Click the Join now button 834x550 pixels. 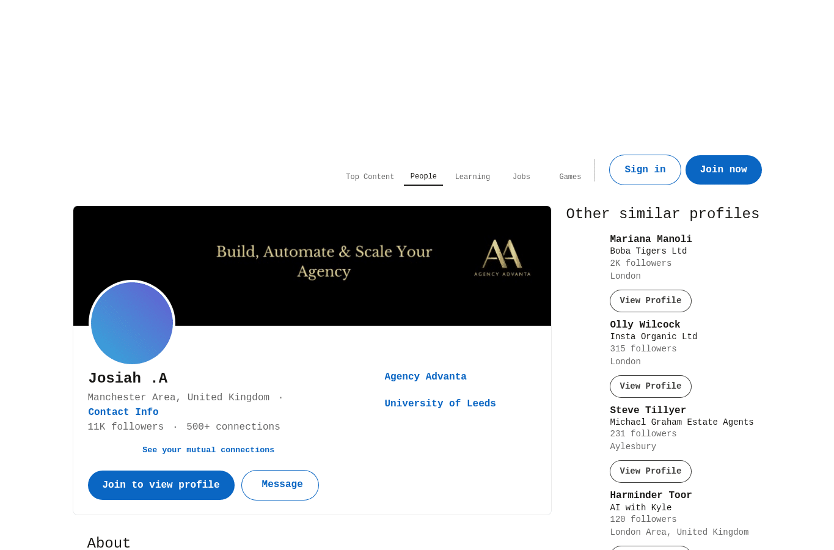coord(723,170)
